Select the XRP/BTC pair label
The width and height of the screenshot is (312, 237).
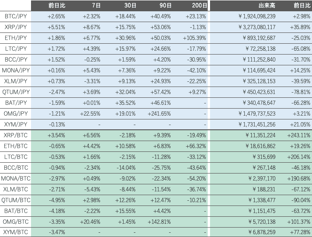pos(16,135)
